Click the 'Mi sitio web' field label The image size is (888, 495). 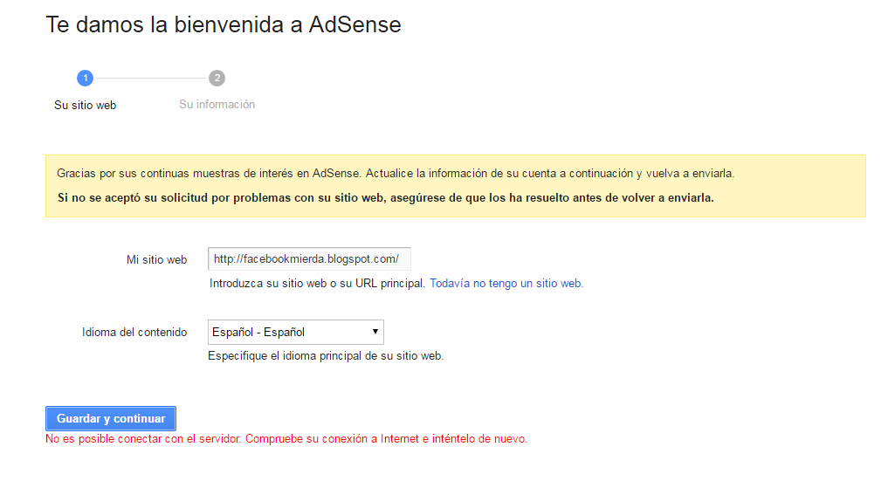click(x=156, y=259)
